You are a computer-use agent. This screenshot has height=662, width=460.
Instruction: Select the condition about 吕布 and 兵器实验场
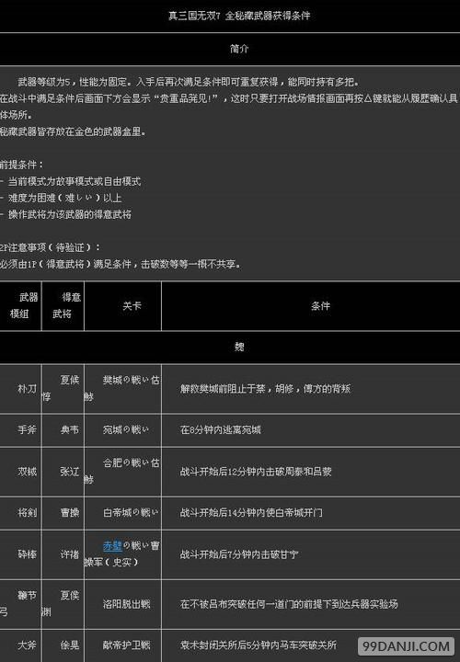[x=289, y=604]
